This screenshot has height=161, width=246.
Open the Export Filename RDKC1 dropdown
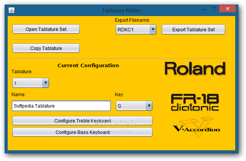(136, 29)
